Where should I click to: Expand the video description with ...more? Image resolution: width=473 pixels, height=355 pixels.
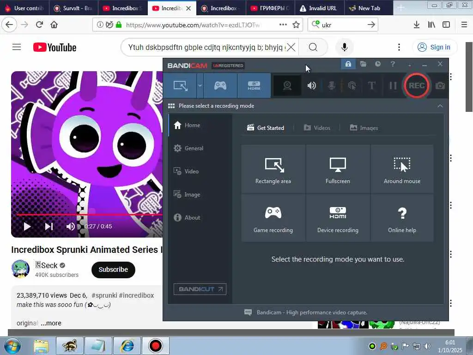click(x=51, y=323)
